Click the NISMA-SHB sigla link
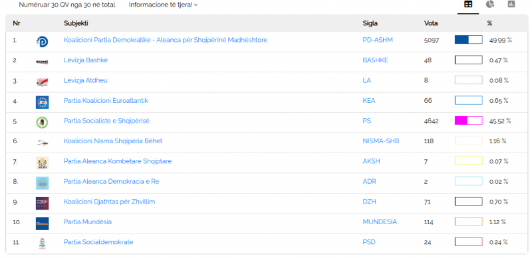 (381, 141)
